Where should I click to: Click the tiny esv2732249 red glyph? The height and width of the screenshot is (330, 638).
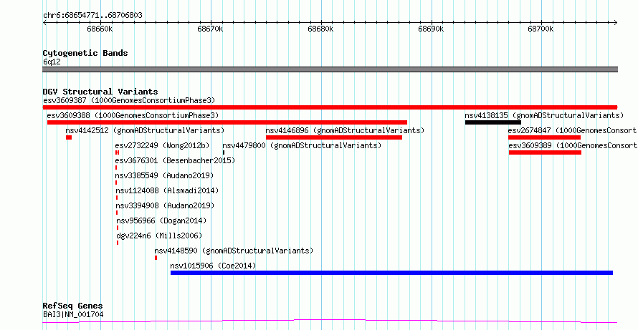tap(117, 152)
